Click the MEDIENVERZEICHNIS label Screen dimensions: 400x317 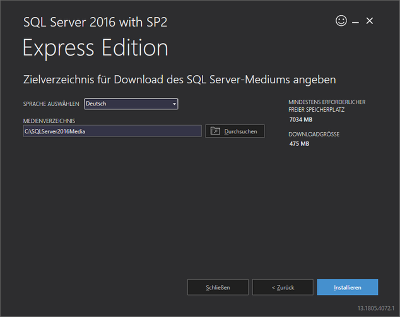point(49,121)
